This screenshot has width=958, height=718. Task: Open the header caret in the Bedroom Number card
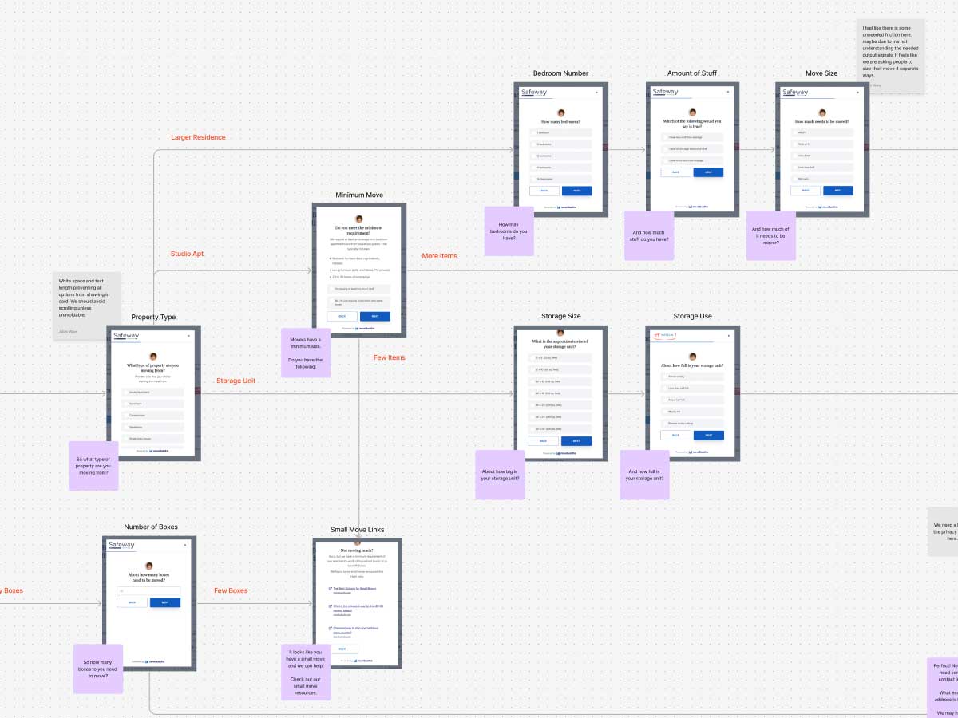[x=596, y=93]
